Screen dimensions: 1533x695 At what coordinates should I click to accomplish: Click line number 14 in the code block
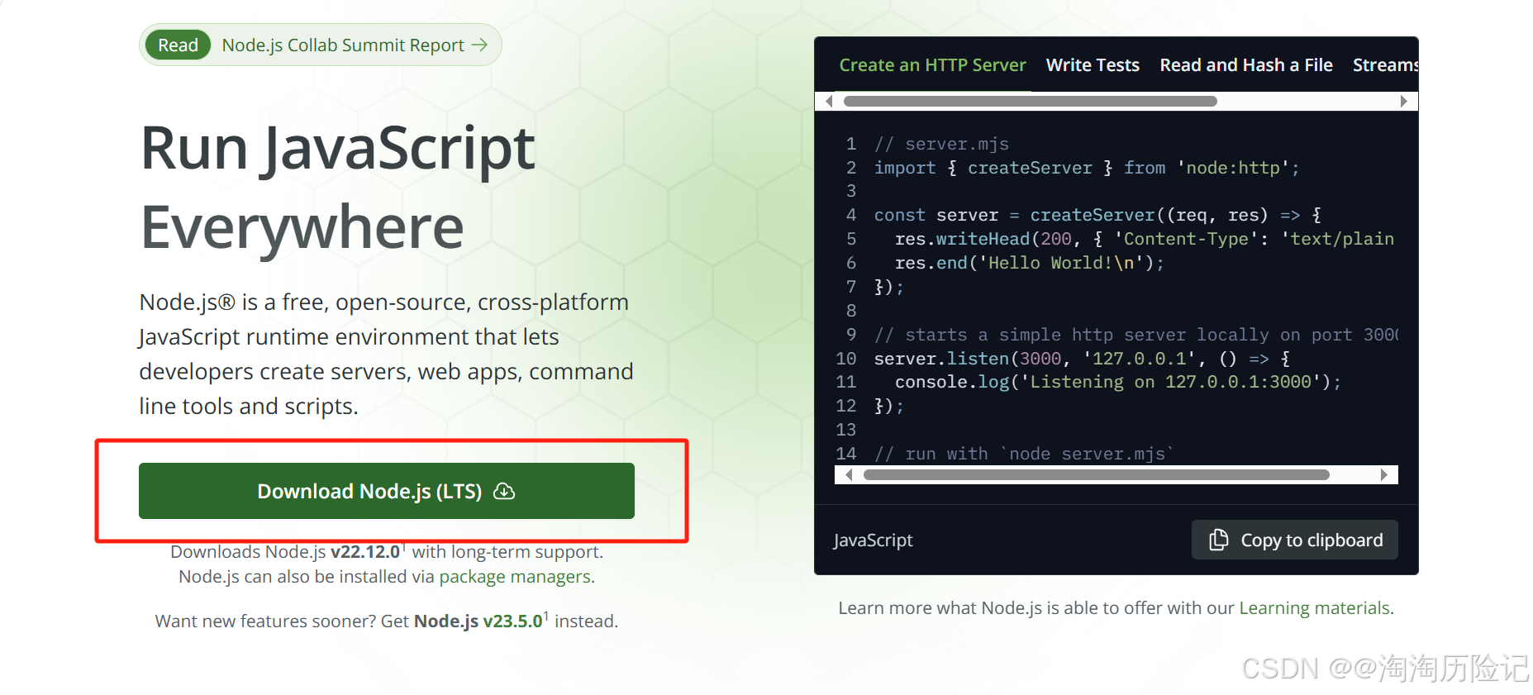click(x=846, y=454)
